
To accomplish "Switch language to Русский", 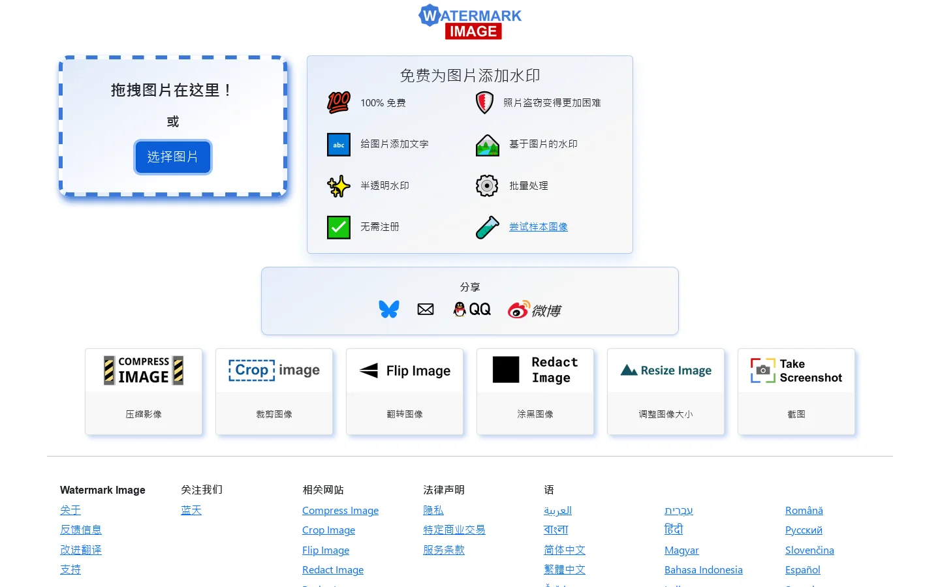I will coord(804,530).
